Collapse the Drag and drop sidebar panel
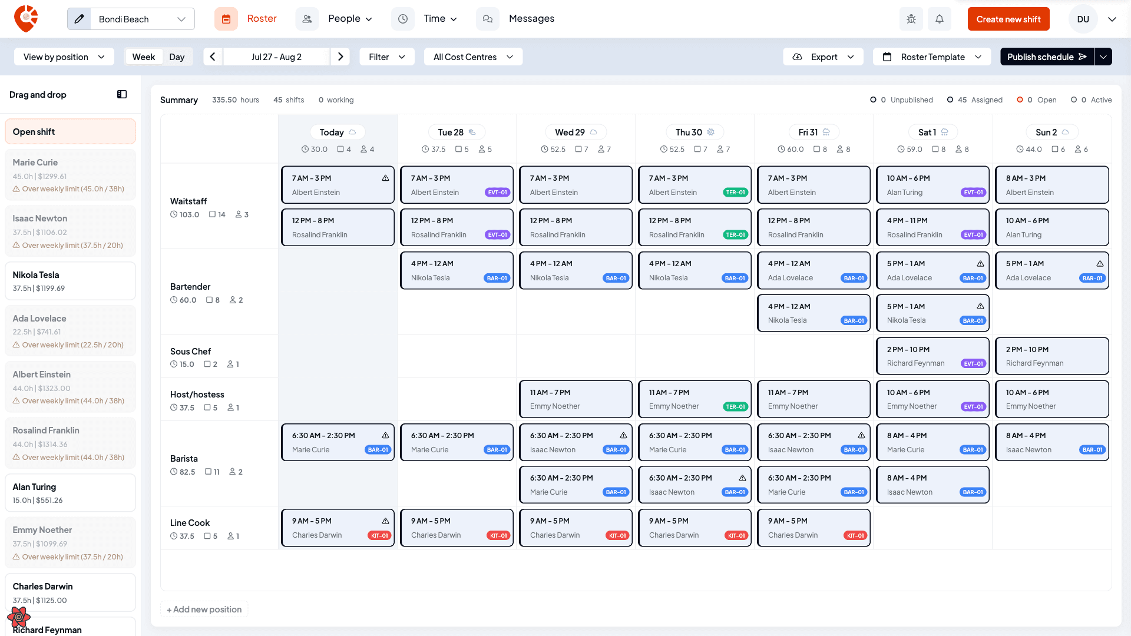 click(x=122, y=94)
